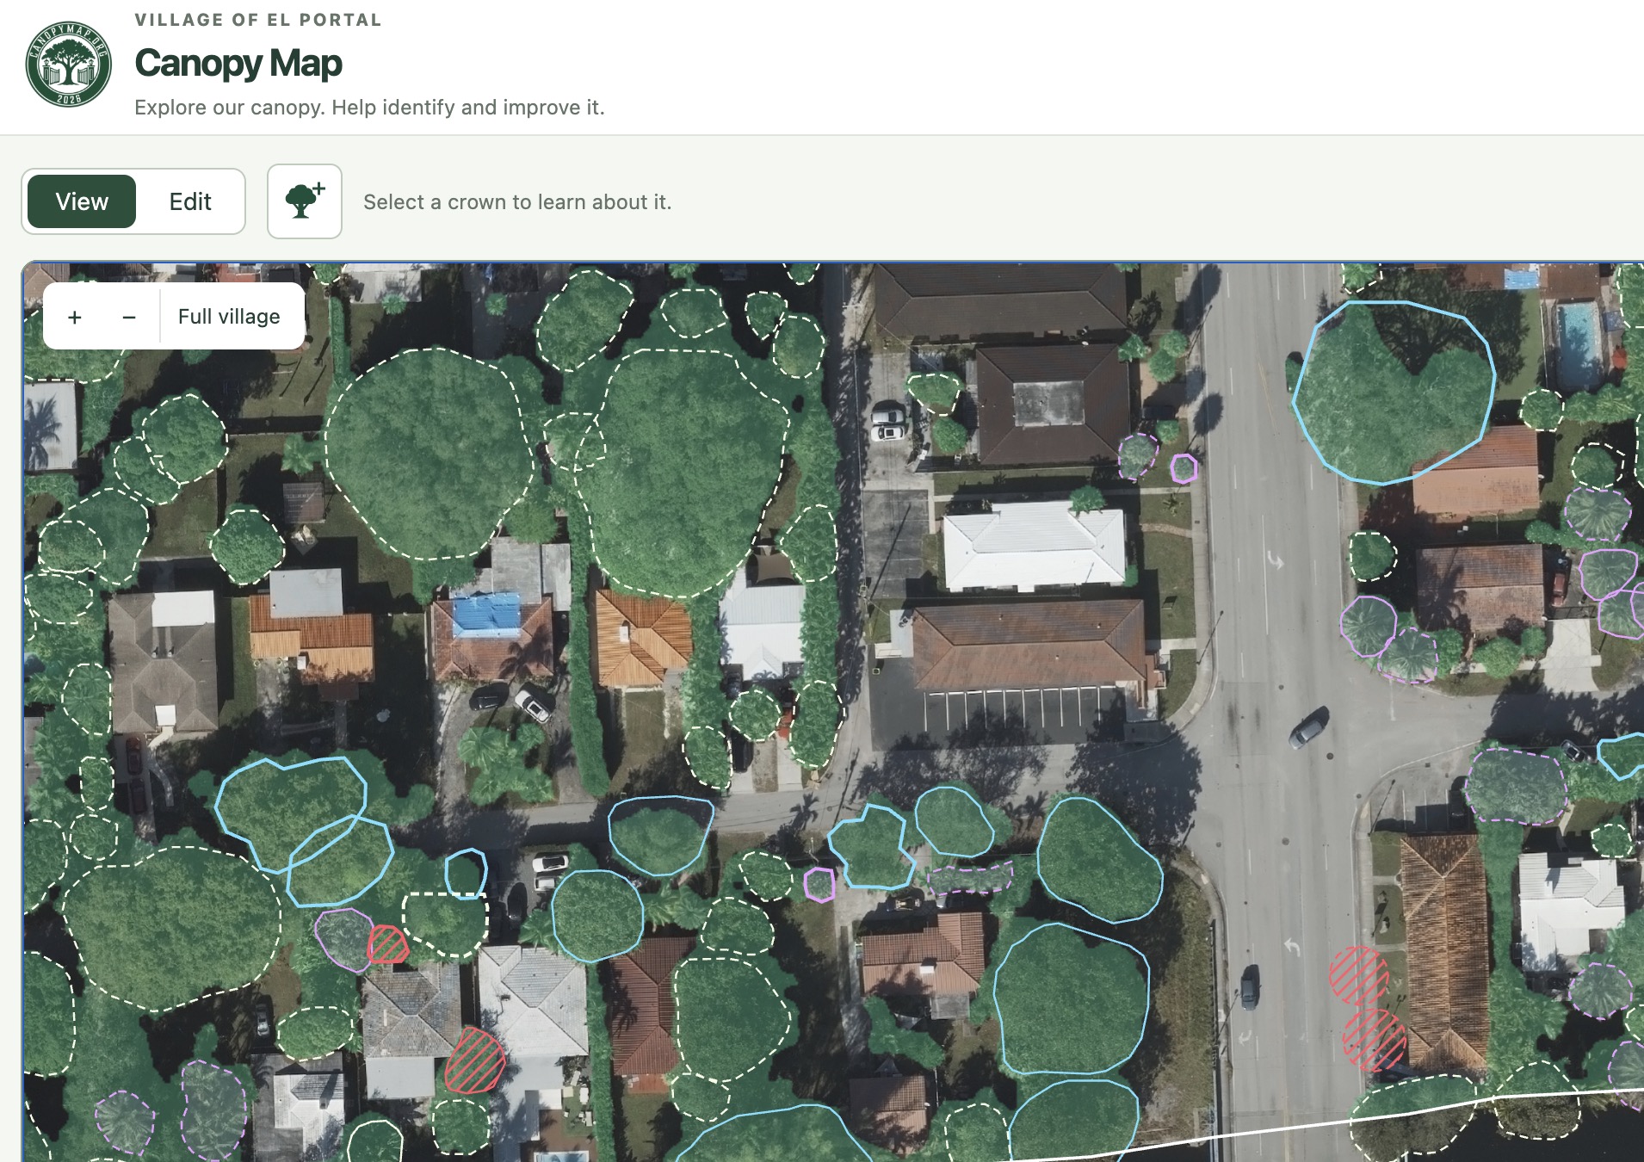The height and width of the screenshot is (1162, 1644).
Task: Reset map to Full village
Action: 229,317
